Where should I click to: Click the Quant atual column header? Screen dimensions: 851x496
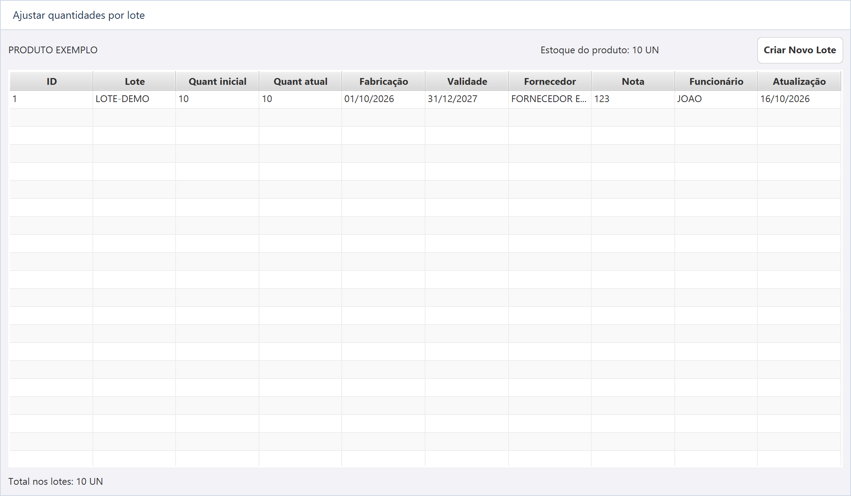click(300, 81)
